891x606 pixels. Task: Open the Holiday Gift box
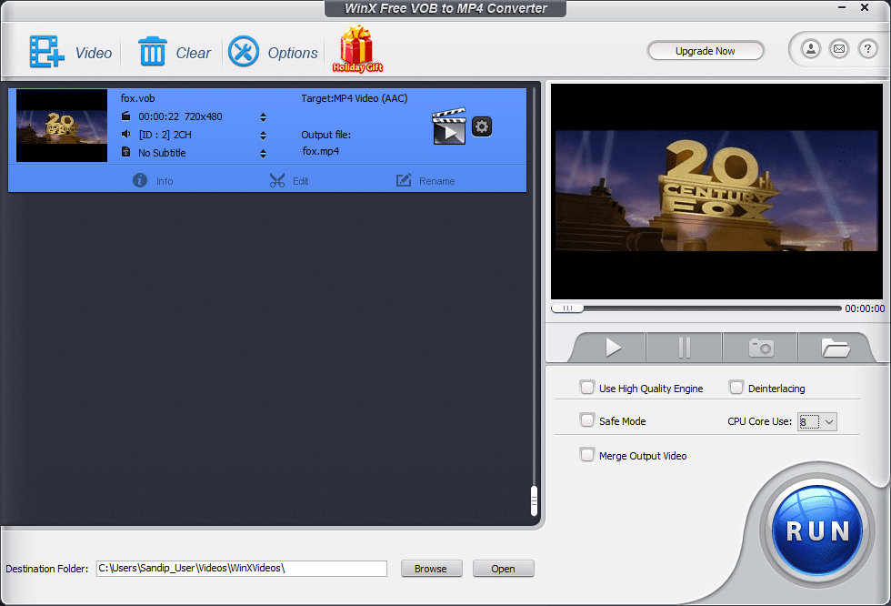click(x=356, y=49)
